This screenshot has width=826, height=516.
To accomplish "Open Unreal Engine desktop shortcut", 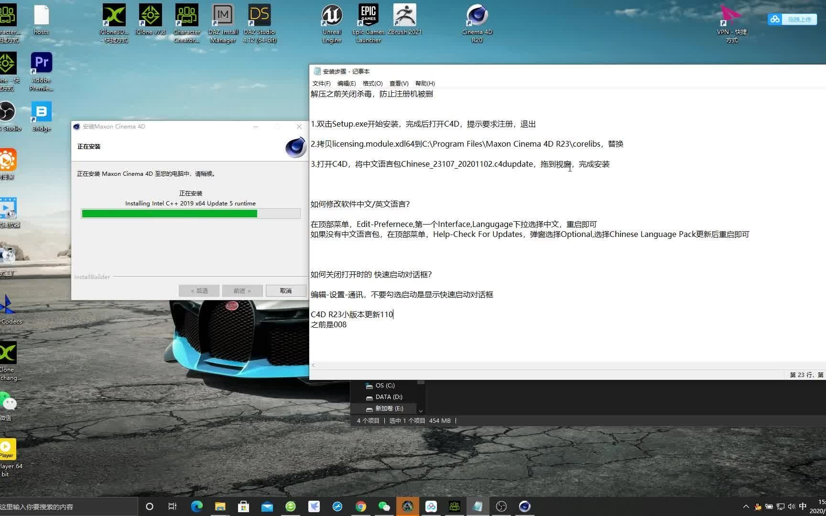I will point(332,23).
